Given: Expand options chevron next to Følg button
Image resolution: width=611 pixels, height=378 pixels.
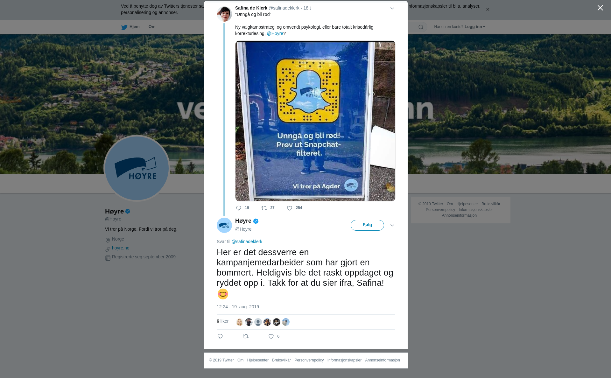Looking at the screenshot, I should point(392,225).
